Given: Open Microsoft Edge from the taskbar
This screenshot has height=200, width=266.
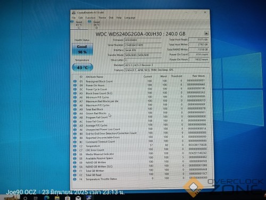Looking at the screenshot, I should (x=47, y=197).
